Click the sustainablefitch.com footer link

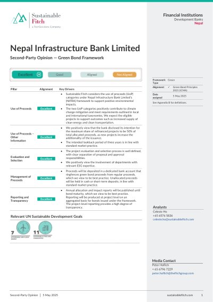coord(180,295)
